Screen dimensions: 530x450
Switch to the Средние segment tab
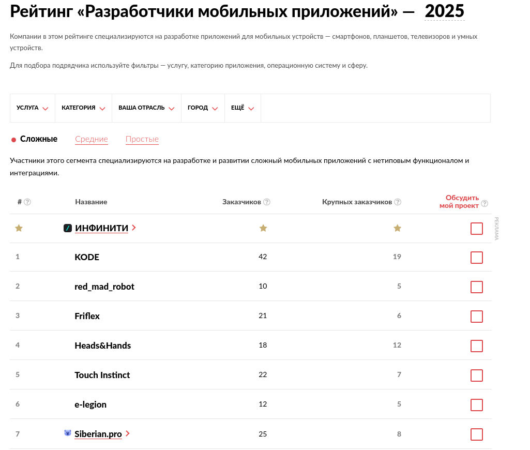tap(92, 139)
